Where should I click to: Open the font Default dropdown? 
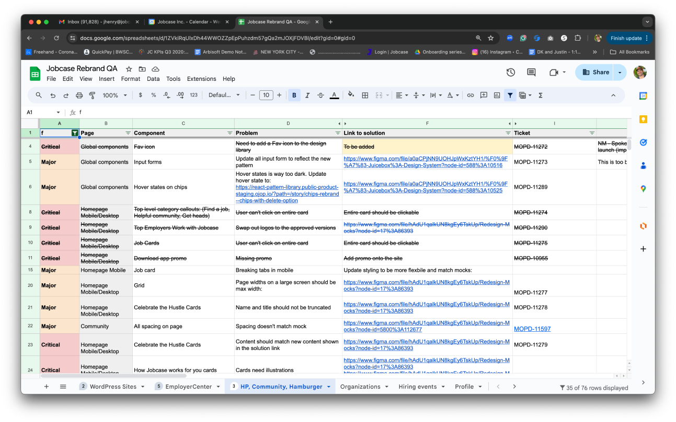click(x=224, y=95)
